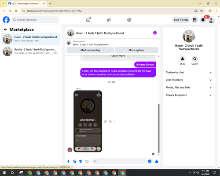Open the account profile avatar menu

211,20
